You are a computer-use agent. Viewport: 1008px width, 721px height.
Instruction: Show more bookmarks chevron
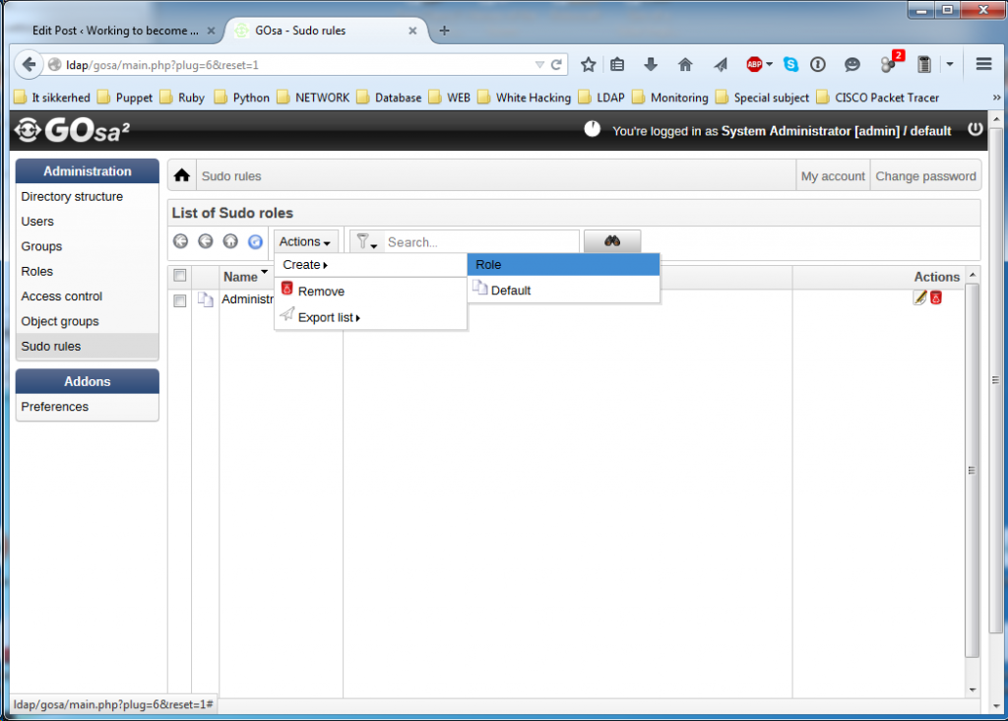click(996, 98)
